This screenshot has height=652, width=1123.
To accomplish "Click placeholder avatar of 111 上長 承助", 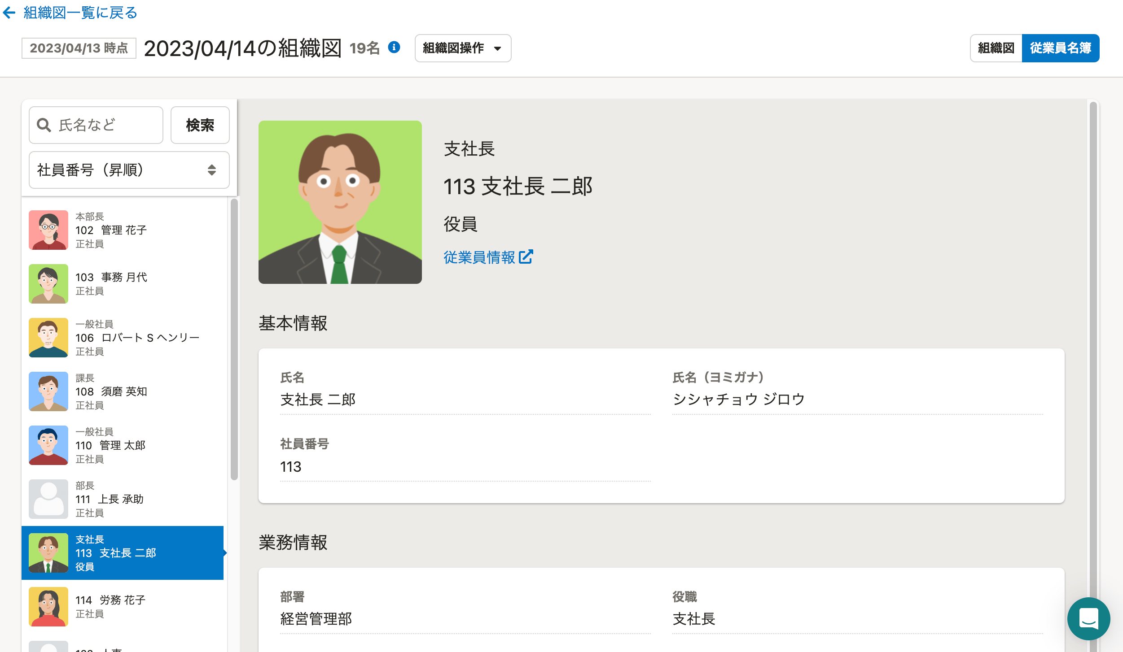I will tap(48, 499).
